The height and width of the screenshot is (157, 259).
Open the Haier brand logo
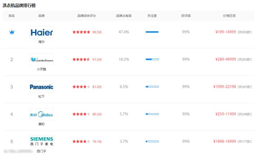41,32
